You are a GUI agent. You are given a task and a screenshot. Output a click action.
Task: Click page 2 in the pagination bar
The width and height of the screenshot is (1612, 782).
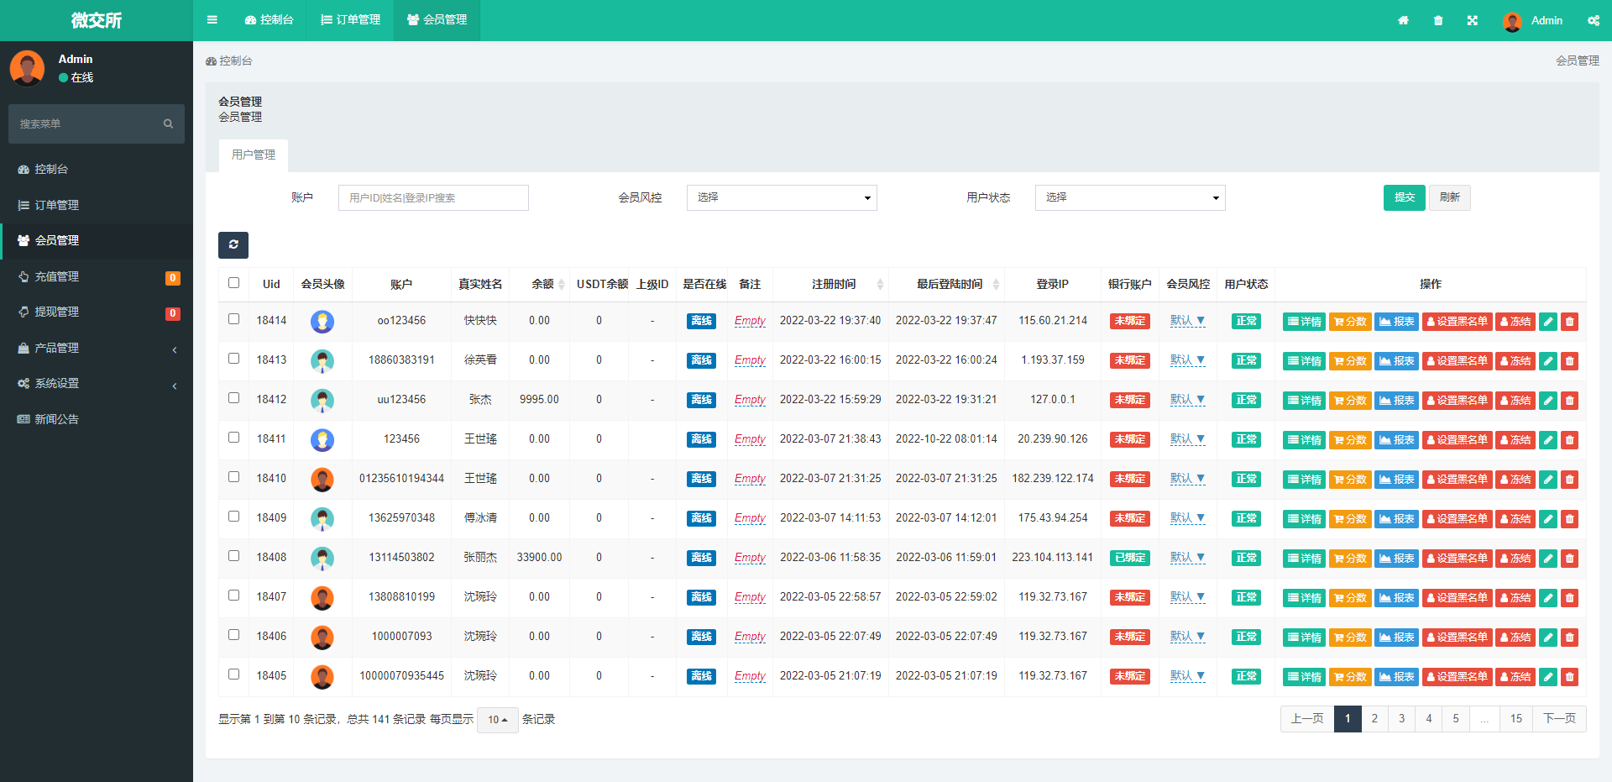pos(1374,719)
